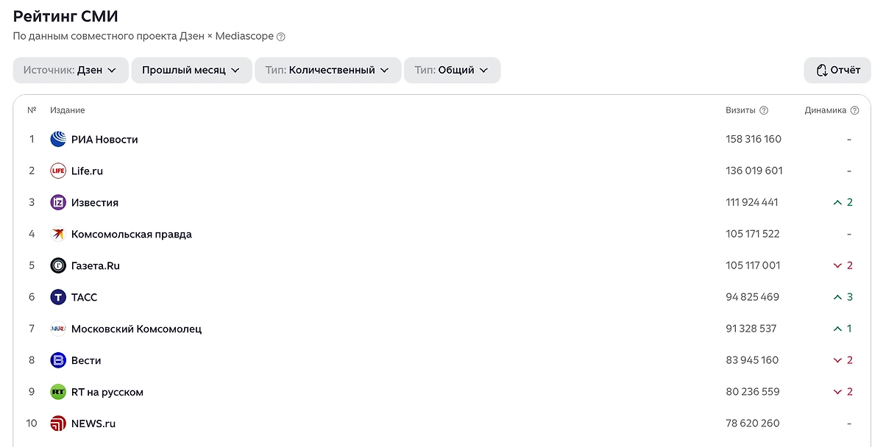
Task: Click the up 3 dynamics for ТАСС
Action: 843,297
